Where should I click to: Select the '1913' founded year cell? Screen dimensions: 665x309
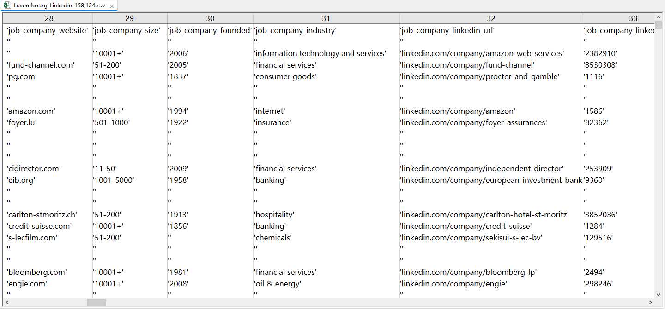(x=210, y=215)
